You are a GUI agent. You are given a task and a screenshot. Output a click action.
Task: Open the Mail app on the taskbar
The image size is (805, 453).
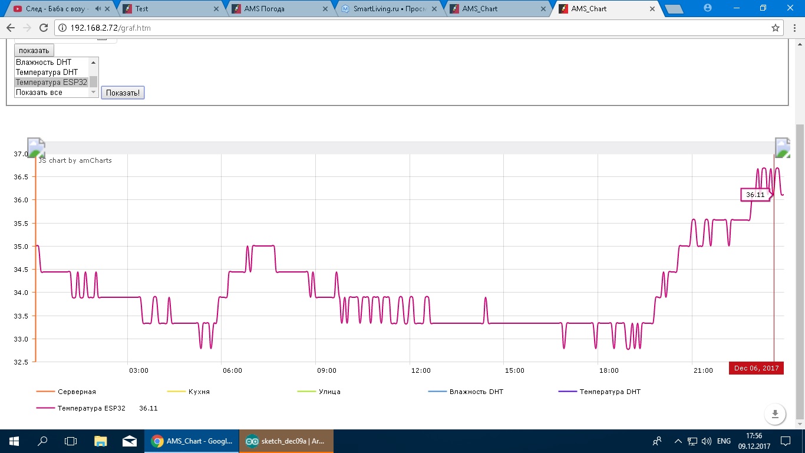click(130, 441)
